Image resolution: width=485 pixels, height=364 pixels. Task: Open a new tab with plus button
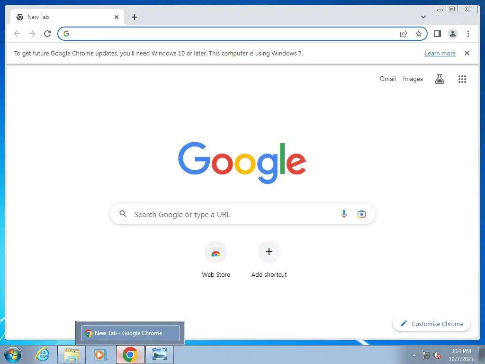pyautogui.click(x=134, y=17)
